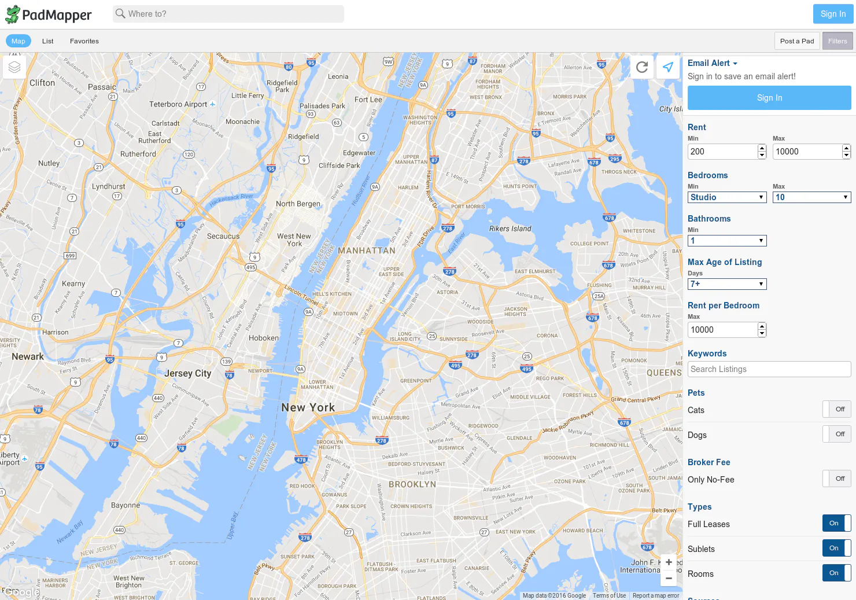Click the Newark map label

tap(28, 356)
